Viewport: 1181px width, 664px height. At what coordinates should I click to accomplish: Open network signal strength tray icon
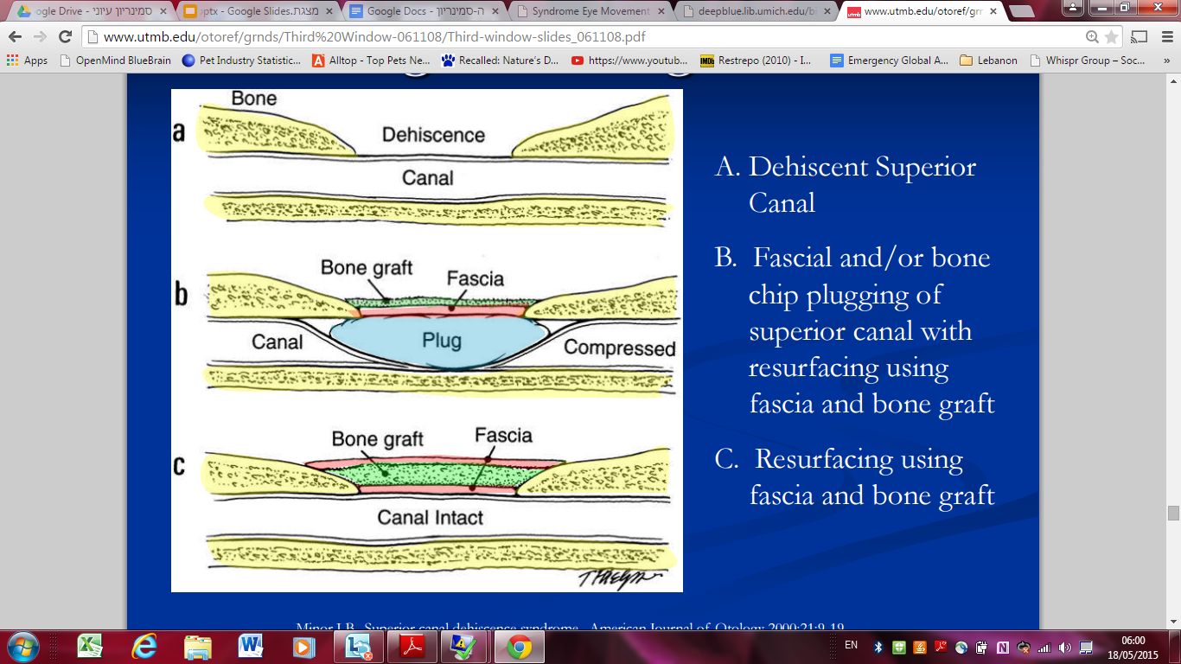tap(1044, 647)
